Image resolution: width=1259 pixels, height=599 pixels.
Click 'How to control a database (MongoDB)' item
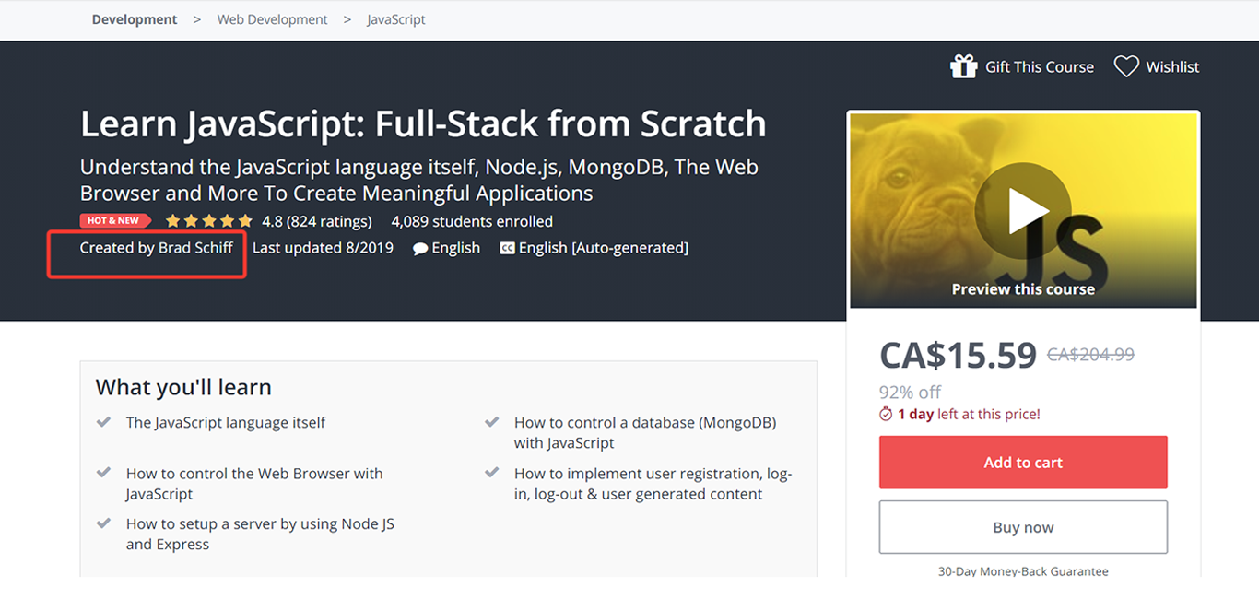coord(645,433)
